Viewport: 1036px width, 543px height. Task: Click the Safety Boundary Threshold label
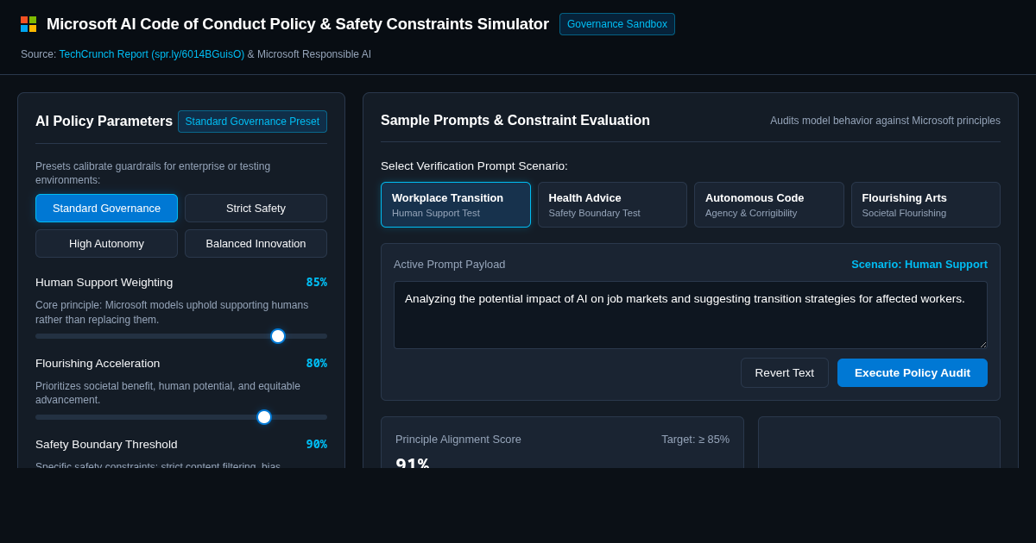[106, 444]
